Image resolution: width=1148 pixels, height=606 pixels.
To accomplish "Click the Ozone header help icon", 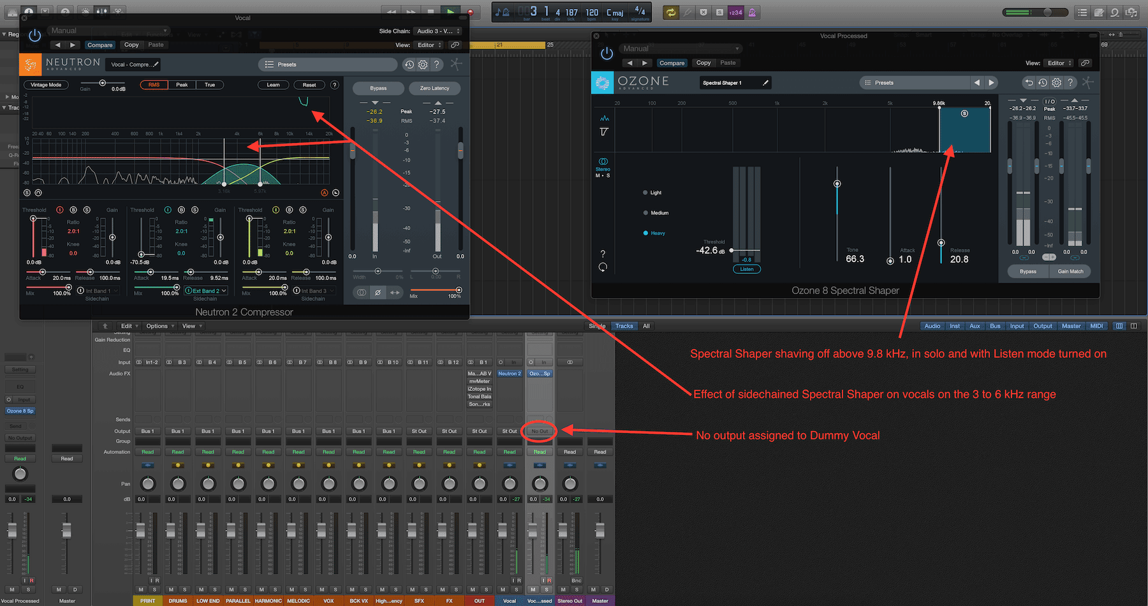I will pos(1070,82).
